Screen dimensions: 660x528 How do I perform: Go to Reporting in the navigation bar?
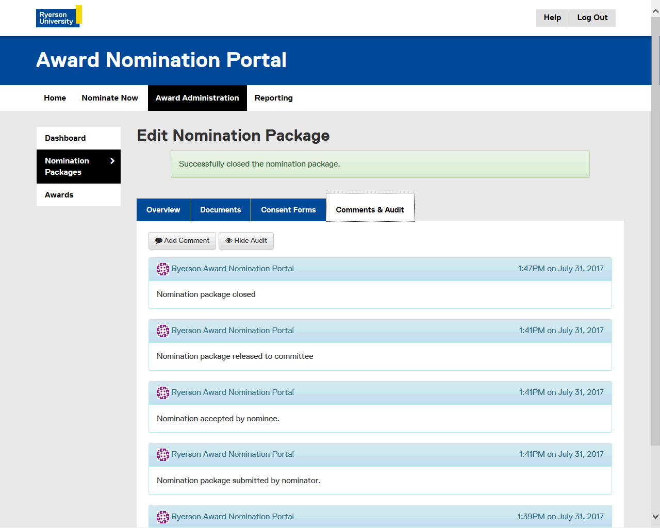click(273, 98)
